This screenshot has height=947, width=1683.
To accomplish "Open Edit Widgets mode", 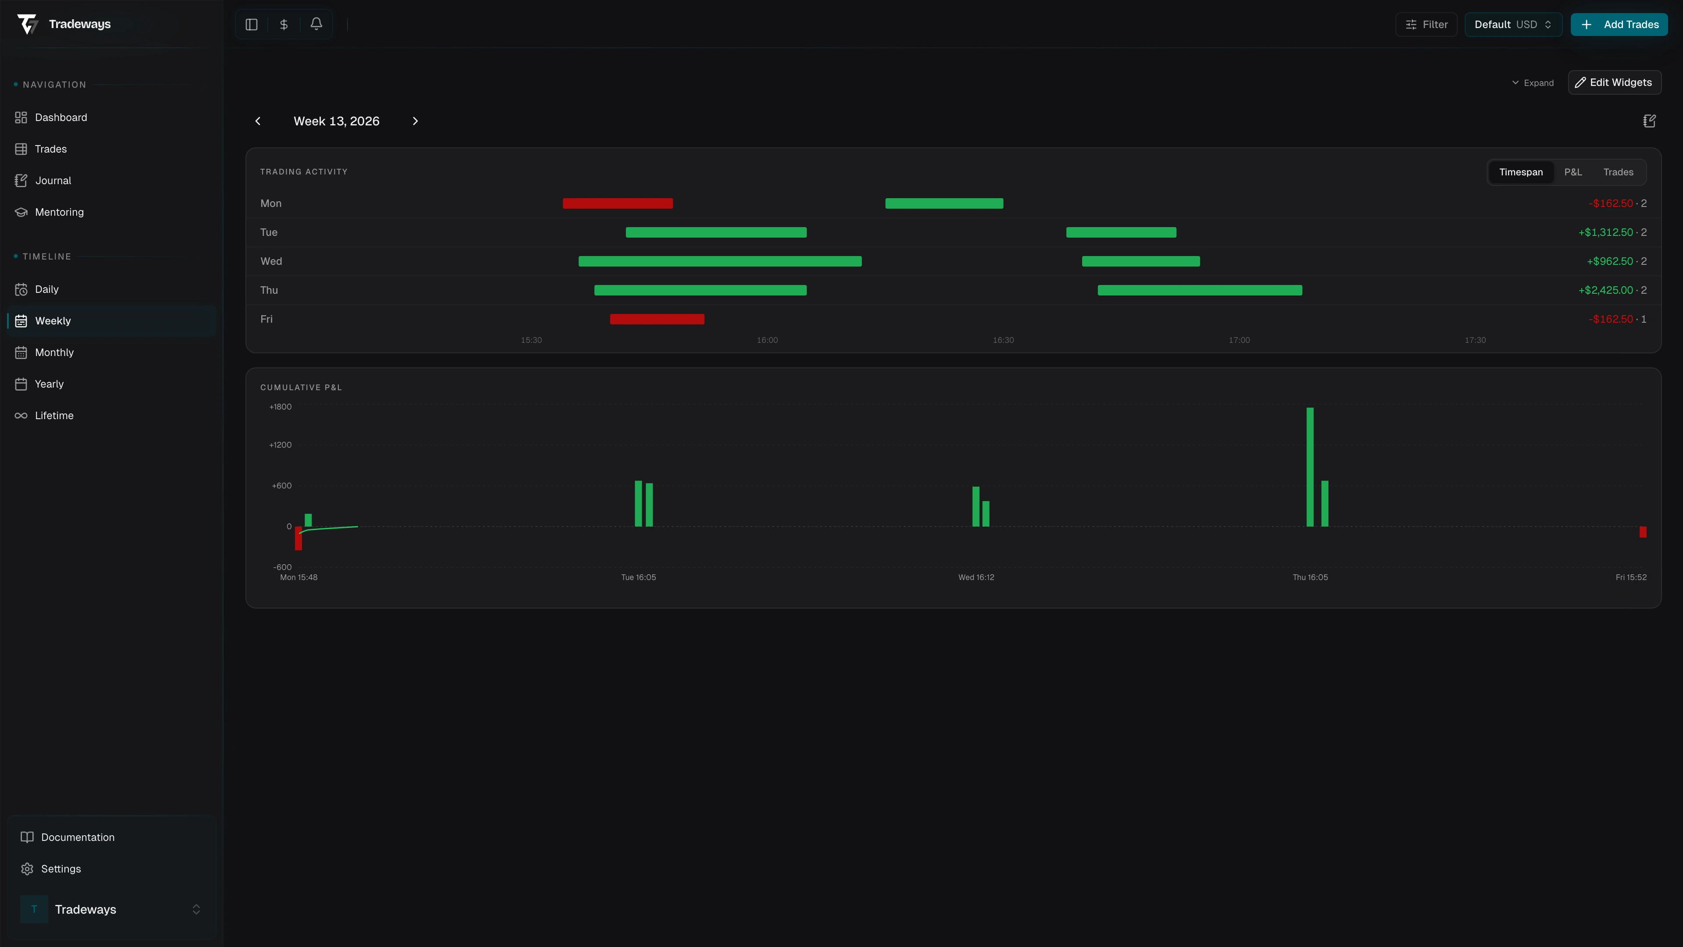I will point(1614,82).
